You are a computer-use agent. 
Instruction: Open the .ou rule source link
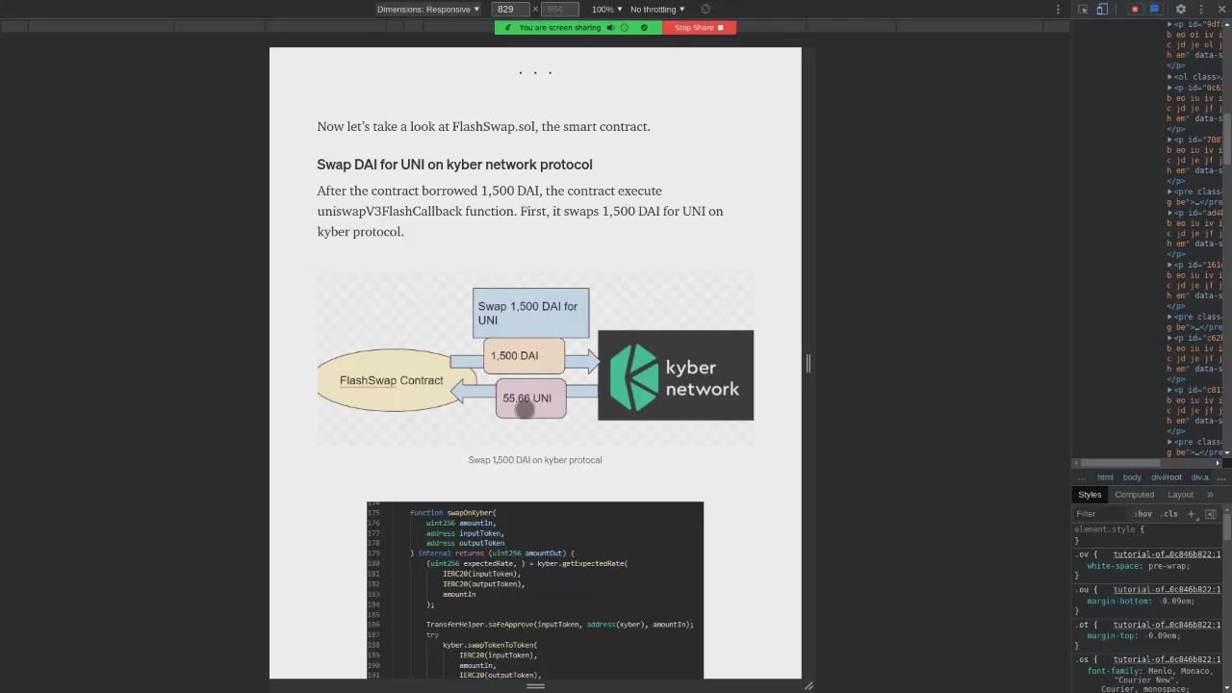pyautogui.click(x=1167, y=589)
